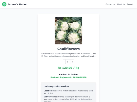Screen dimensions: 137x102
Task: Click the Rs 120.00 / kg price
Action: pos(68,68)
